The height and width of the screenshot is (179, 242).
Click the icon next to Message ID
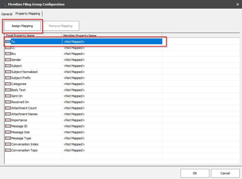click(x=8, y=126)
